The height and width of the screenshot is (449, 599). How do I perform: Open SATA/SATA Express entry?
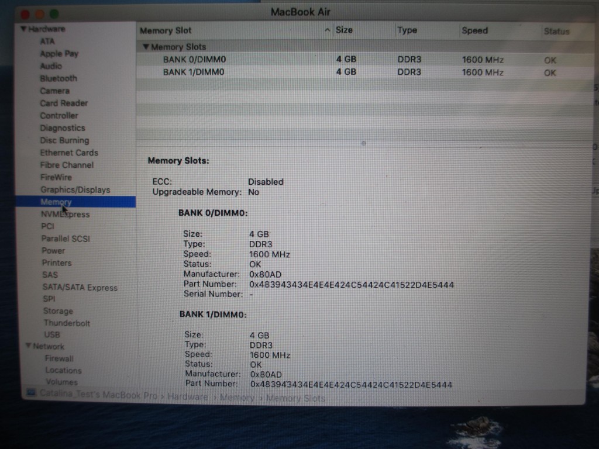[x=80, y=287]
